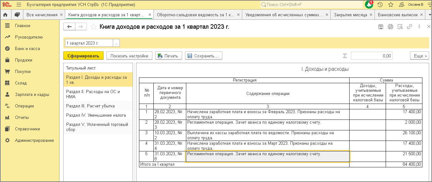
Task: Switch to Все начисления tab
Action: (42, 15)
